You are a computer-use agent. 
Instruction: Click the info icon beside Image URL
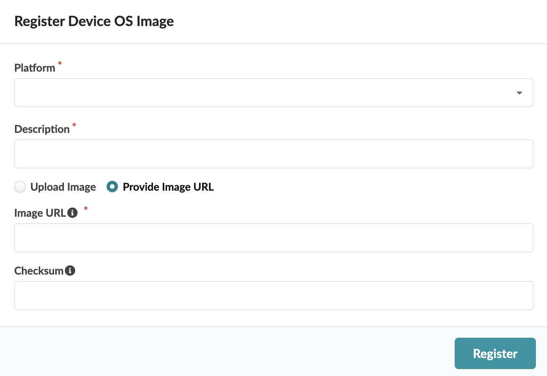(72, 213)
